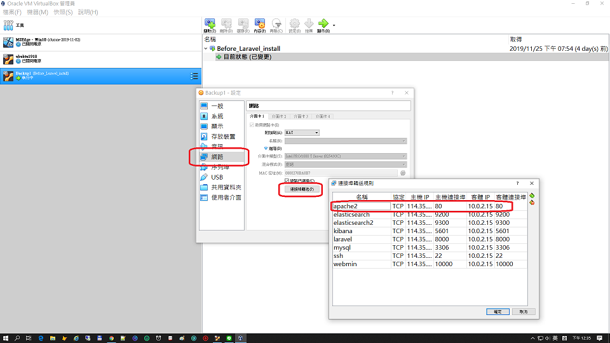Click the regenerate MAC address icon
This screenshot has width=610, height=343.
tap(403, 173)
